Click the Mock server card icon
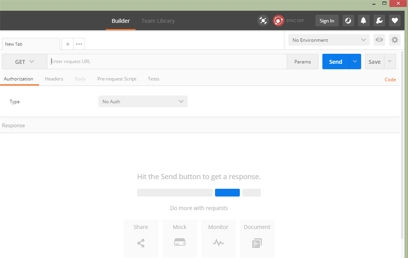 (x=180, y=242)
